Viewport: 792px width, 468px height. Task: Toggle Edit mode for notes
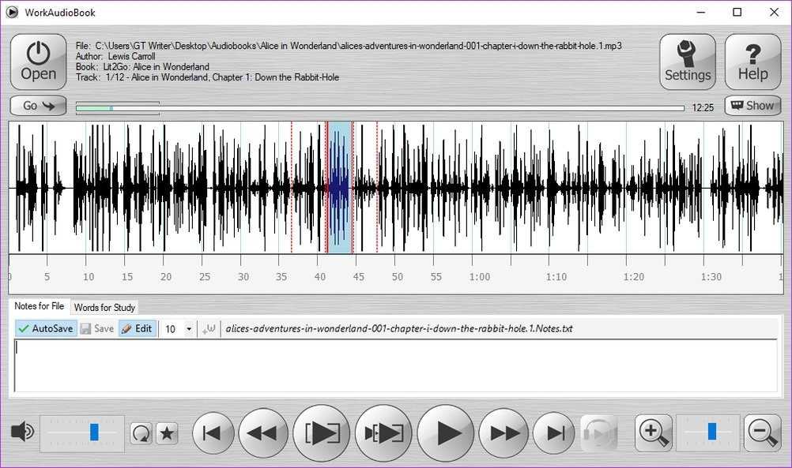coord(136,328)
